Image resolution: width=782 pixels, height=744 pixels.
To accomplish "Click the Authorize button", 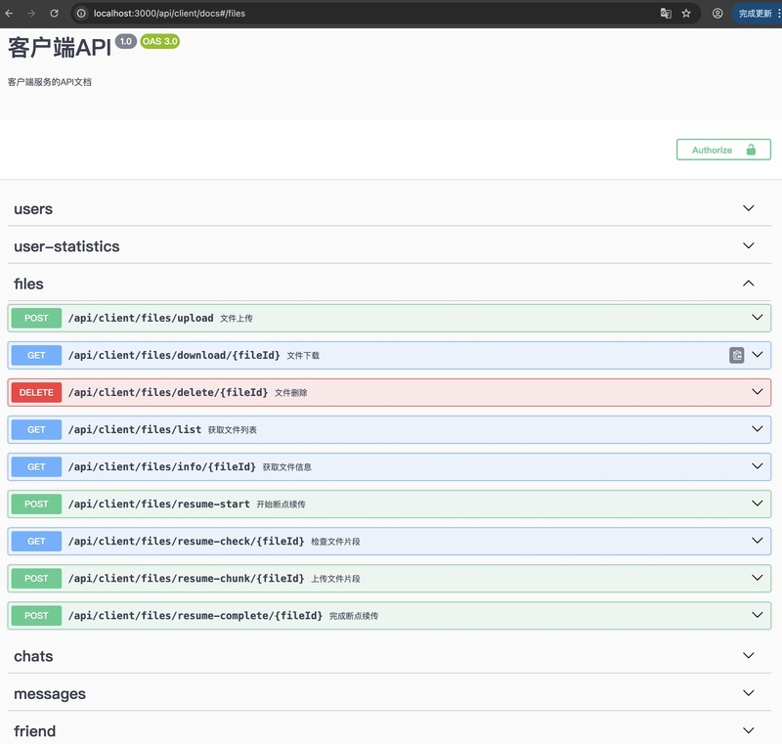I will tap(723, 150).
